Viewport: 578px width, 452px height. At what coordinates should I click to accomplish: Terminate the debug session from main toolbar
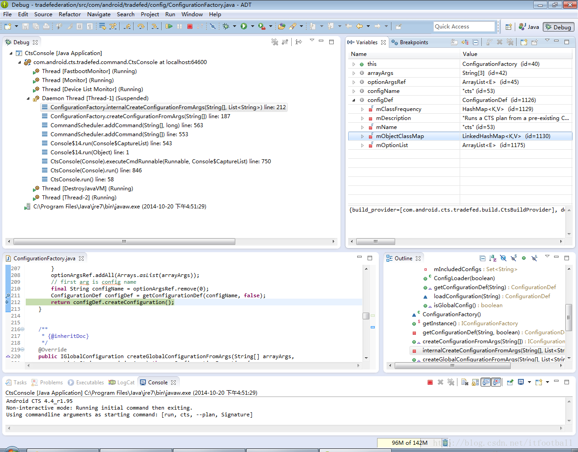pyautogui.click(x=190, y=27)
